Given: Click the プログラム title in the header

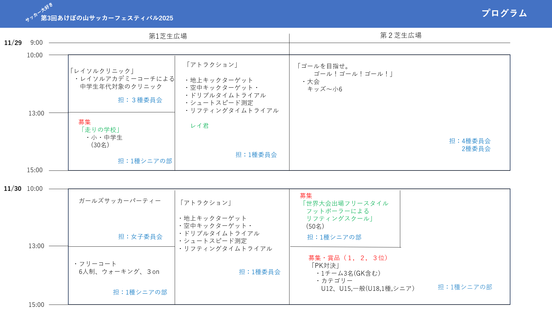Looking at the screenshot, I should pos(504,13).
